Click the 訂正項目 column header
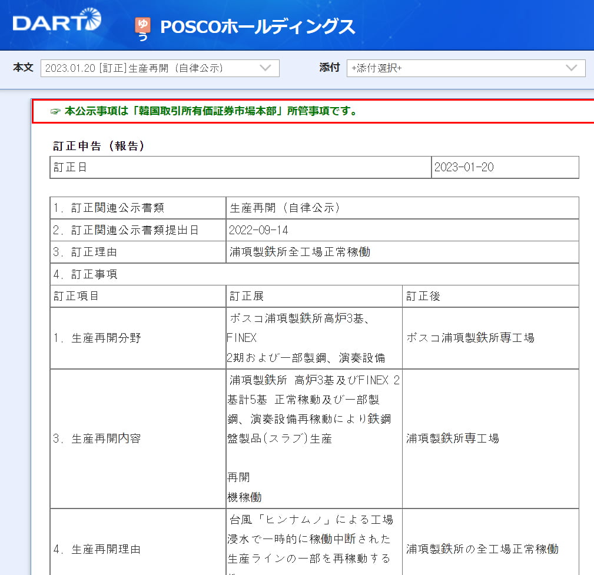The height and width of the screenshot is (575, 594). point(138,296)
